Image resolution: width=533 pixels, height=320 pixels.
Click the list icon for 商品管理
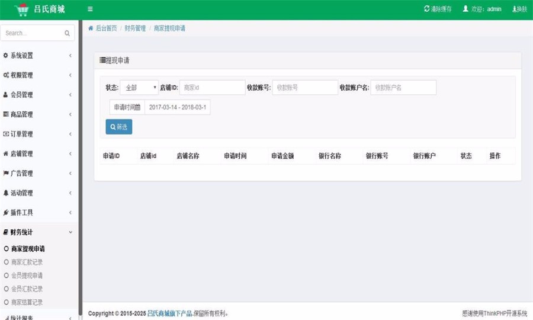[x=6, y=114]
